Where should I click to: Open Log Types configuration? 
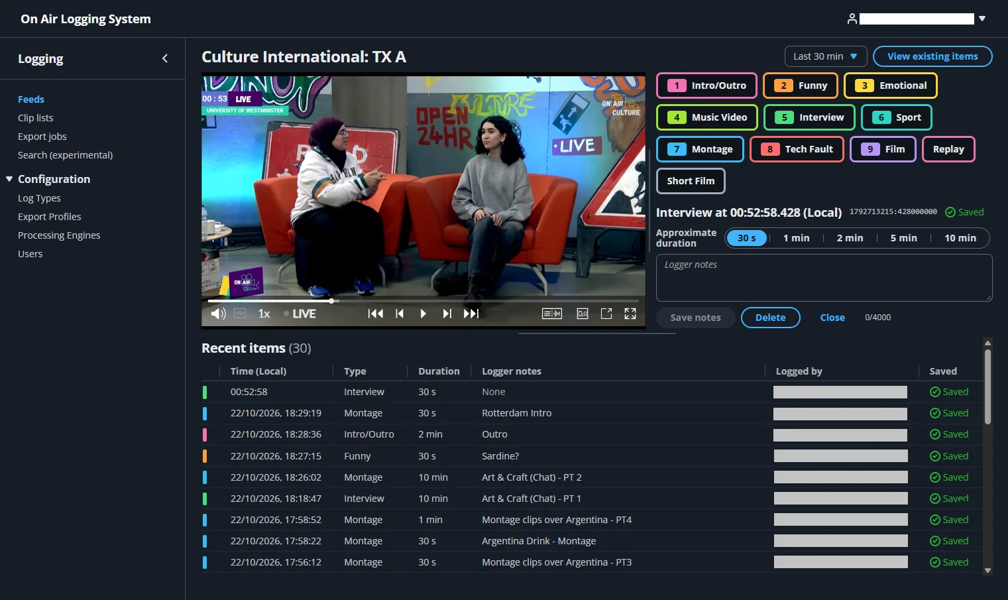point(39,198)
